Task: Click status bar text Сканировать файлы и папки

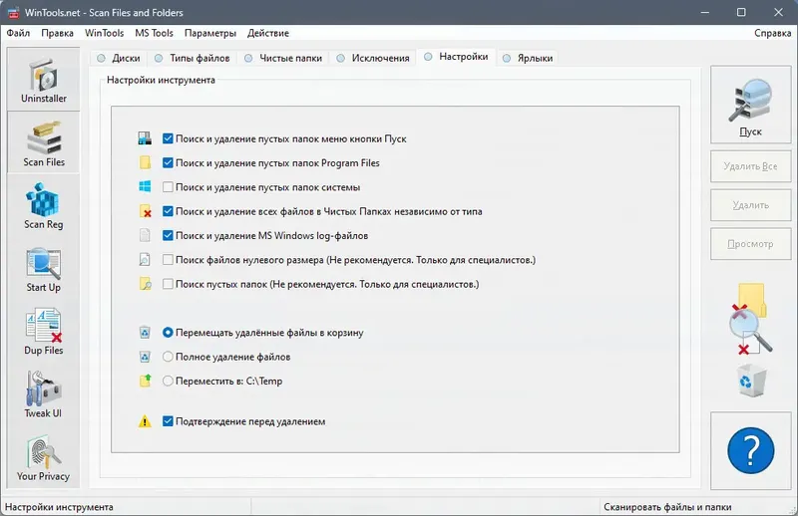Action: 667,507
